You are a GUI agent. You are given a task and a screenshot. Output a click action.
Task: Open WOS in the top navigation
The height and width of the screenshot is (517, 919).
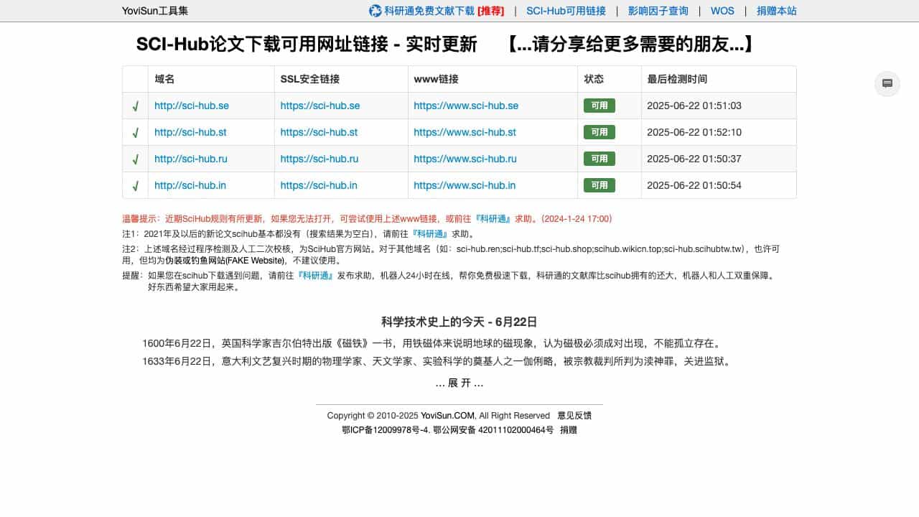(722, 11)
